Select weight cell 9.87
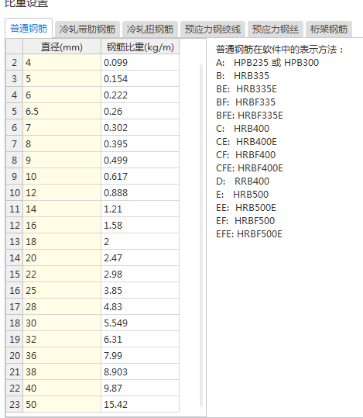Screen dimensions: 363x418 (x=140, y=388)
